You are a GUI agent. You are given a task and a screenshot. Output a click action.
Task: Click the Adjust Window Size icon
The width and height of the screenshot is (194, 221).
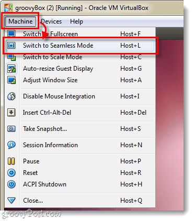coord(12,80)
